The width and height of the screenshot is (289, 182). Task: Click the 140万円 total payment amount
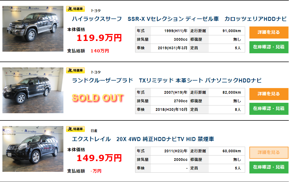[100, 51]
